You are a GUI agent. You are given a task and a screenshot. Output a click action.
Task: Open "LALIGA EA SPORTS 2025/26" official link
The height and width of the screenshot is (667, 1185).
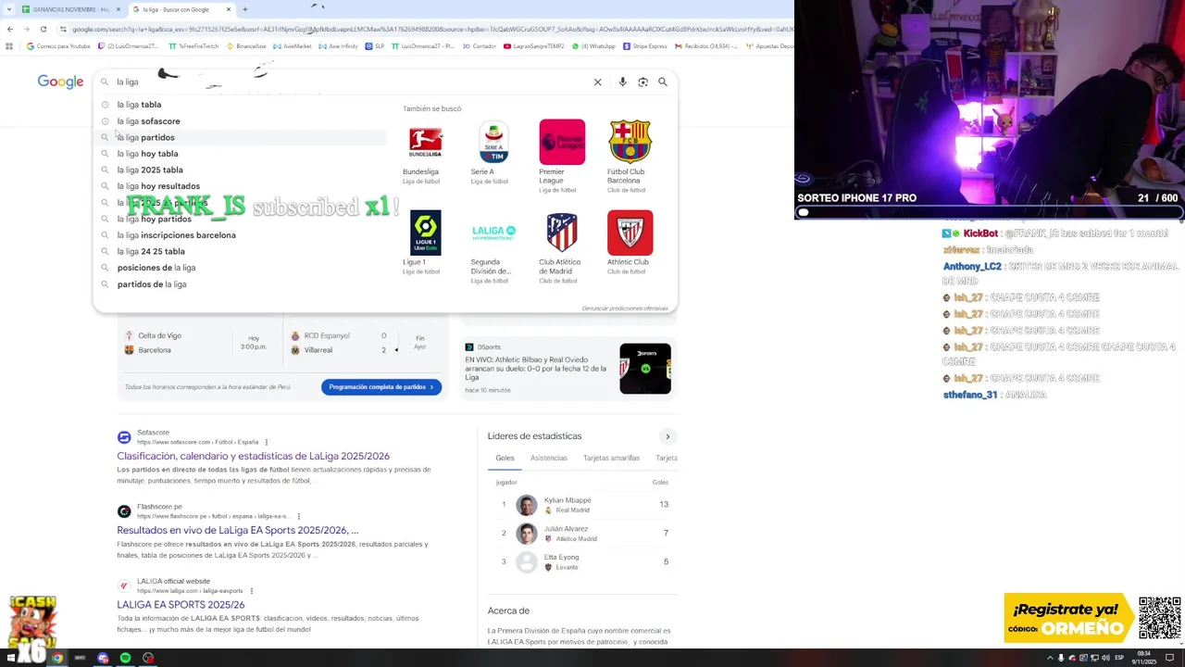181,605
